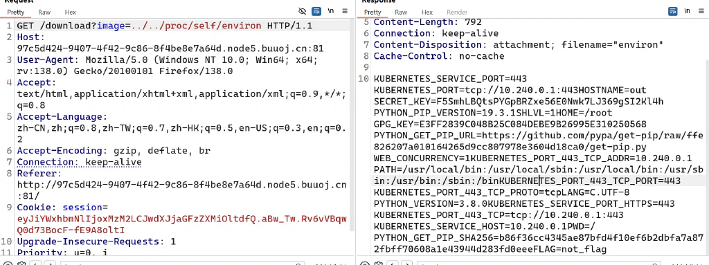Viewport: 709px width, 265px height.
Task: Switch Response view to Raw tab
Action: tap(401, 12)
